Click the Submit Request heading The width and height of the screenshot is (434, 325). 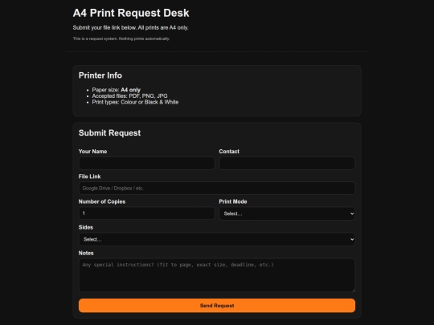[x=109, y=133]
